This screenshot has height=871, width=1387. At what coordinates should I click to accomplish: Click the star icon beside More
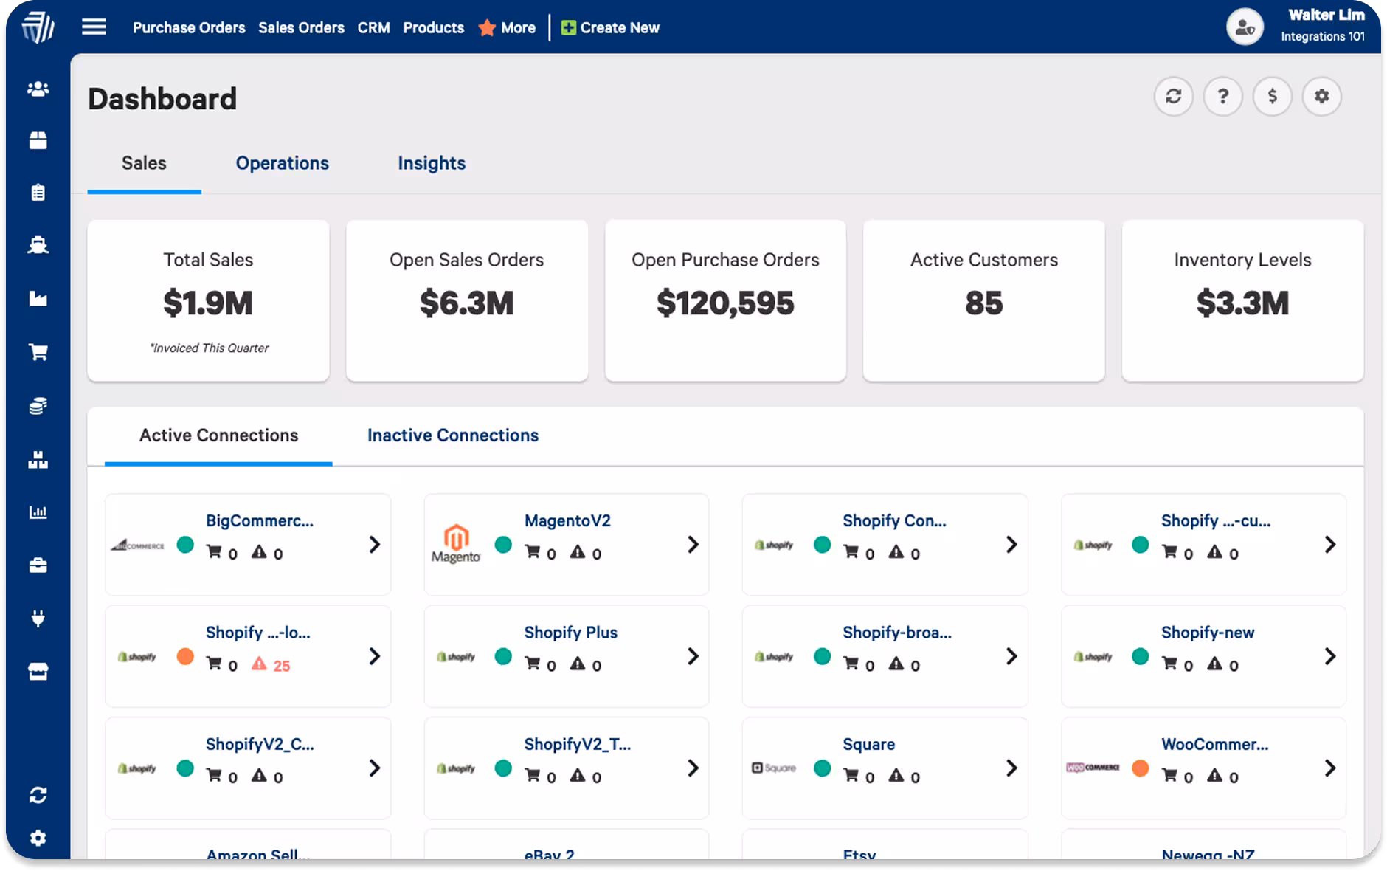click(487, 28)
